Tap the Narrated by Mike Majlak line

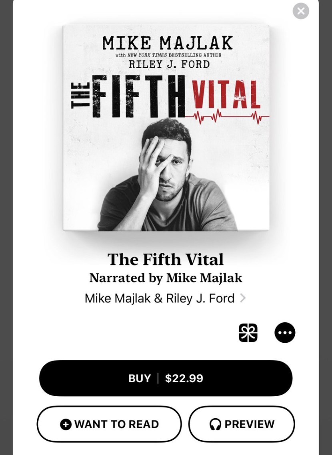(166, 278)
